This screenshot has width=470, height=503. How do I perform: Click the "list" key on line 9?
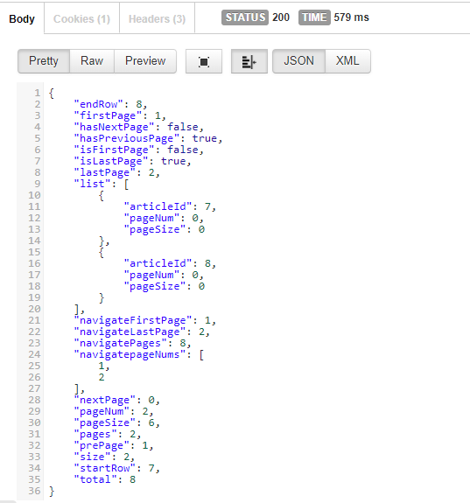92,184
